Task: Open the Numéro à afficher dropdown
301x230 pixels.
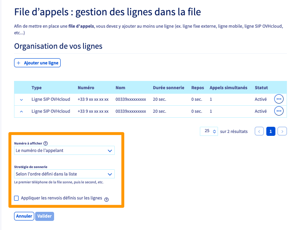Action: tap(64, 151)
